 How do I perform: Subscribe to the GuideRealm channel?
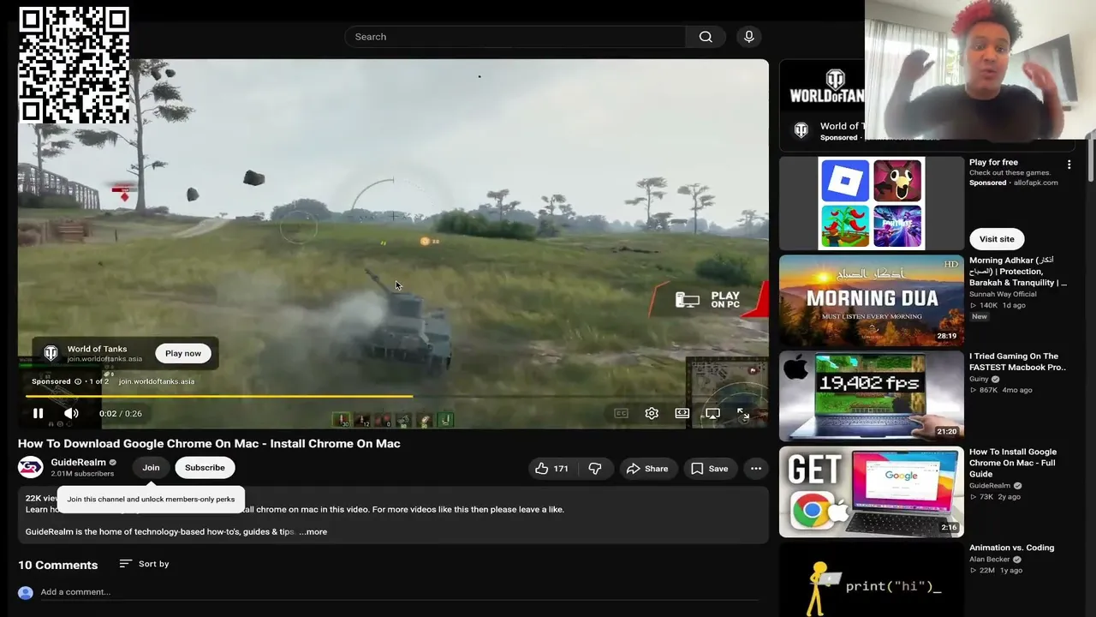pyautogui.click(x=205, y=467)
